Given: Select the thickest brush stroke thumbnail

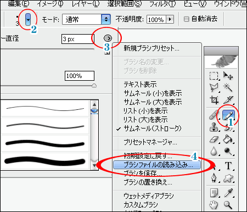Looking at the screenshot, I should (45, 161).
